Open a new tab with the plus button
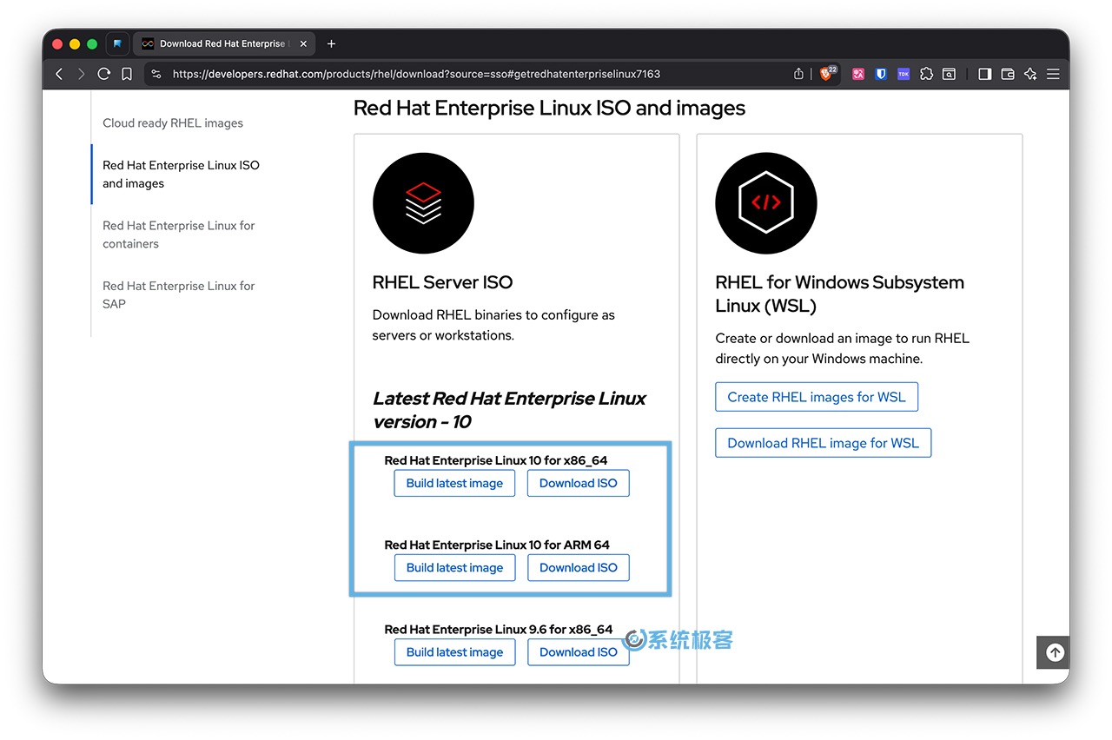Image resolution: width=1112 pixels, height=740 pixels. click(x=331, y=43)
